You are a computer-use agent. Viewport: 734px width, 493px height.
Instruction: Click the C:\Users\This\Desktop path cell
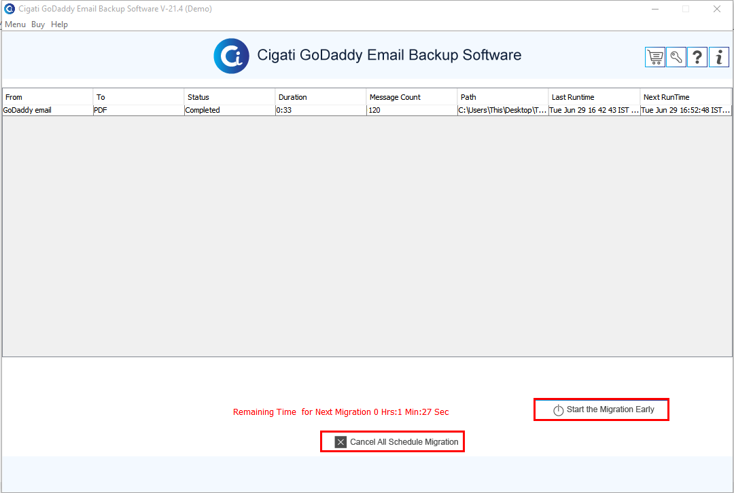point(503,111)
